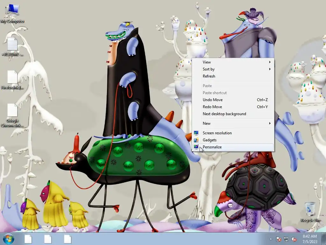Image resolution: width=326 pixels, height=245 pixels.
Task: Click the Show desktop strip at taskbar end
Action: pyautogui.click(x=324, y=239)
